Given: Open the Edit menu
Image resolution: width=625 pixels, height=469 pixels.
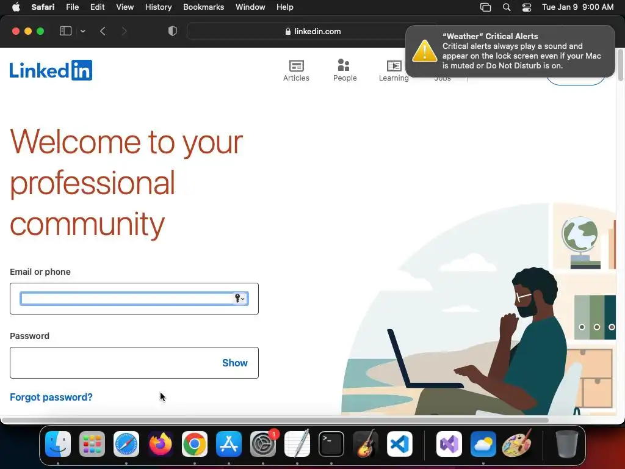Looking at the screenshot, I should click(97, 7).
